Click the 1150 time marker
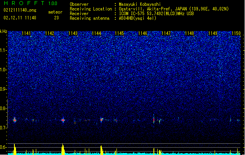Image resolution: width=245 pixels, height=155 pixels. 236,33
